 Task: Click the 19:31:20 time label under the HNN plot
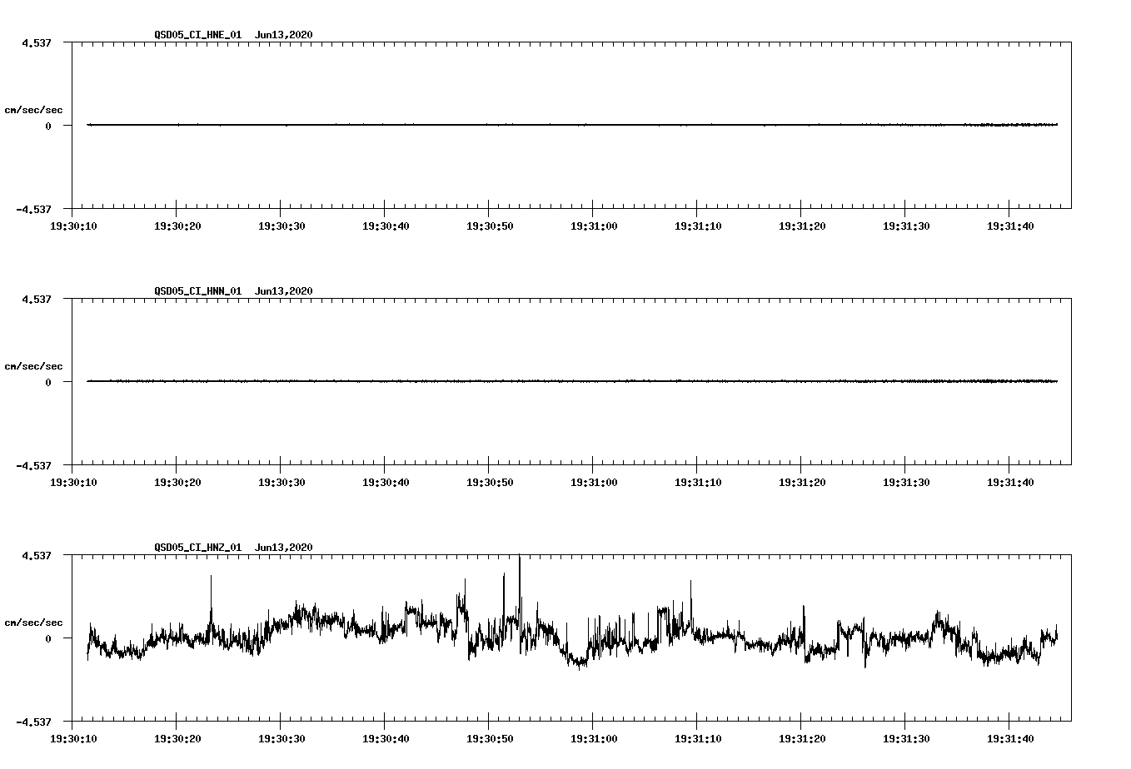[801, 482]
